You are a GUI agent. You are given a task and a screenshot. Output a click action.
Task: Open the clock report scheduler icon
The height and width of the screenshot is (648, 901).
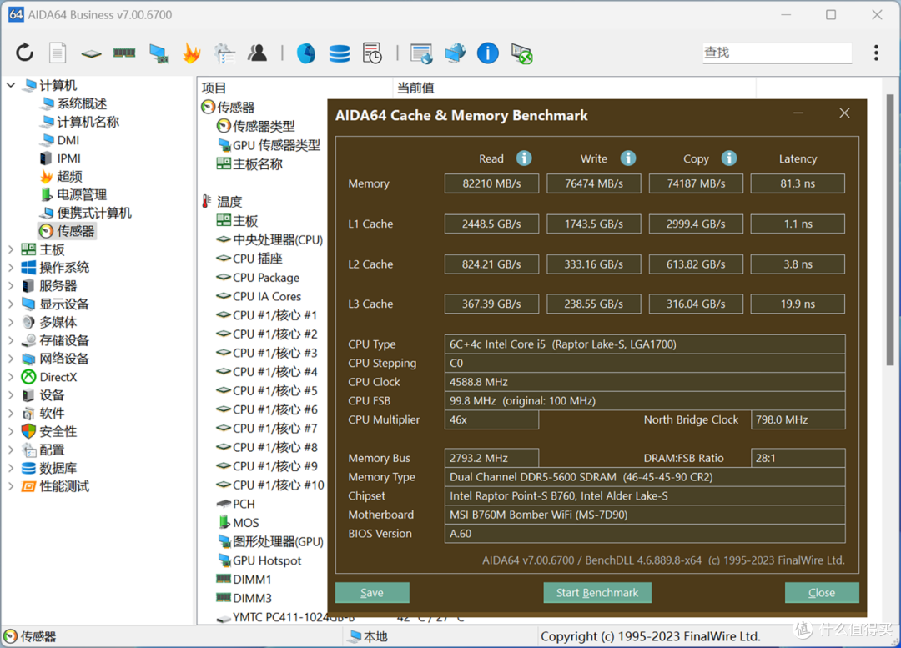point(372,53)
